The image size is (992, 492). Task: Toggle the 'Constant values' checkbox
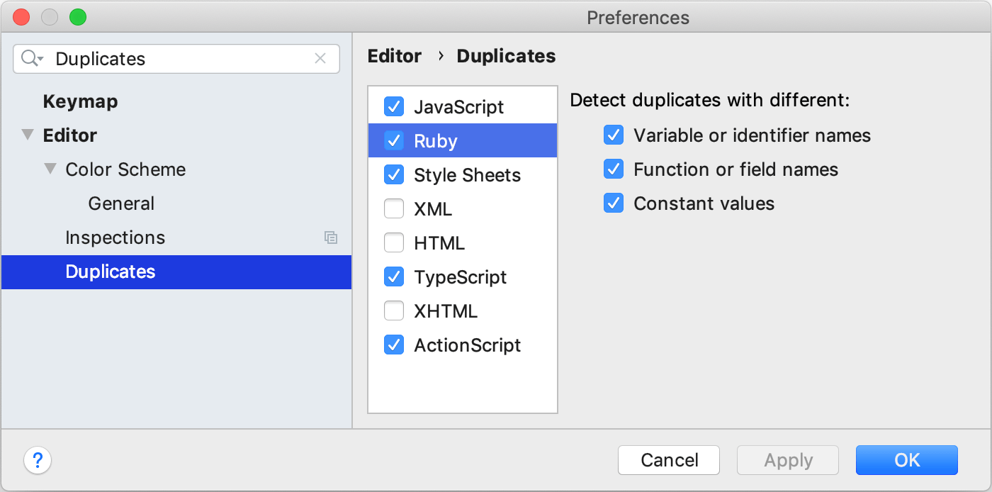tap(614, 203)
